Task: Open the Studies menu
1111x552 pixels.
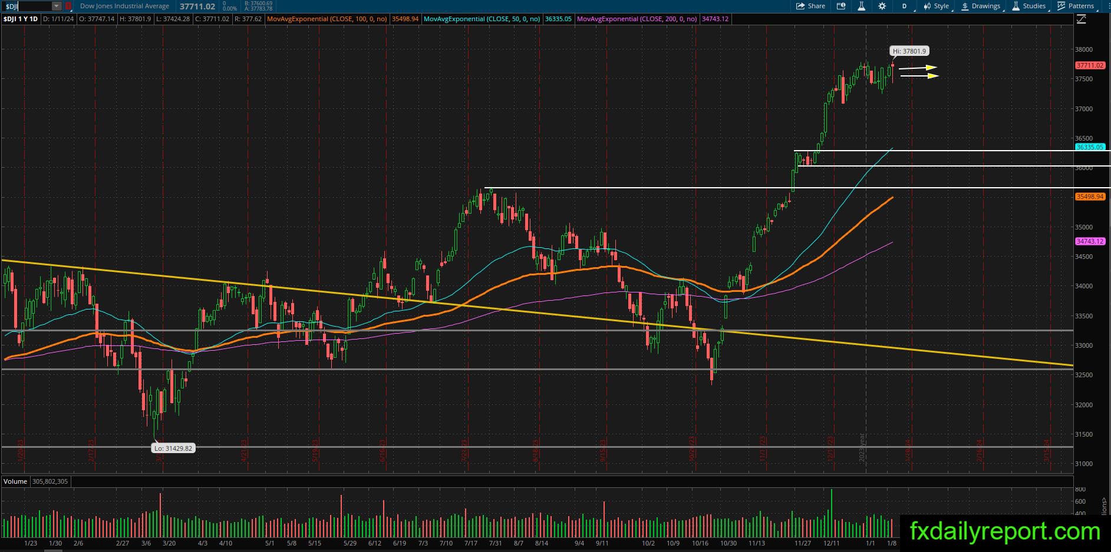Action: point(1029,6)
